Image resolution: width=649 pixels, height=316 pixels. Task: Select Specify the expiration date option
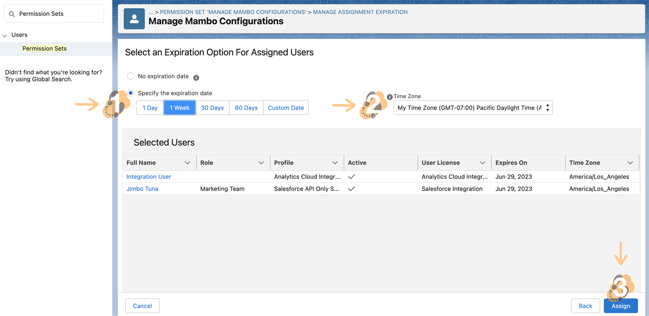pyautogui.click(x=131, y=93)
